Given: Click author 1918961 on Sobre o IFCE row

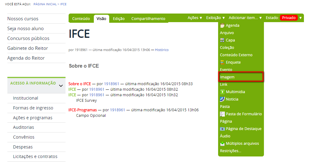Looking at the screenshot, I should (x=111, y=84).
